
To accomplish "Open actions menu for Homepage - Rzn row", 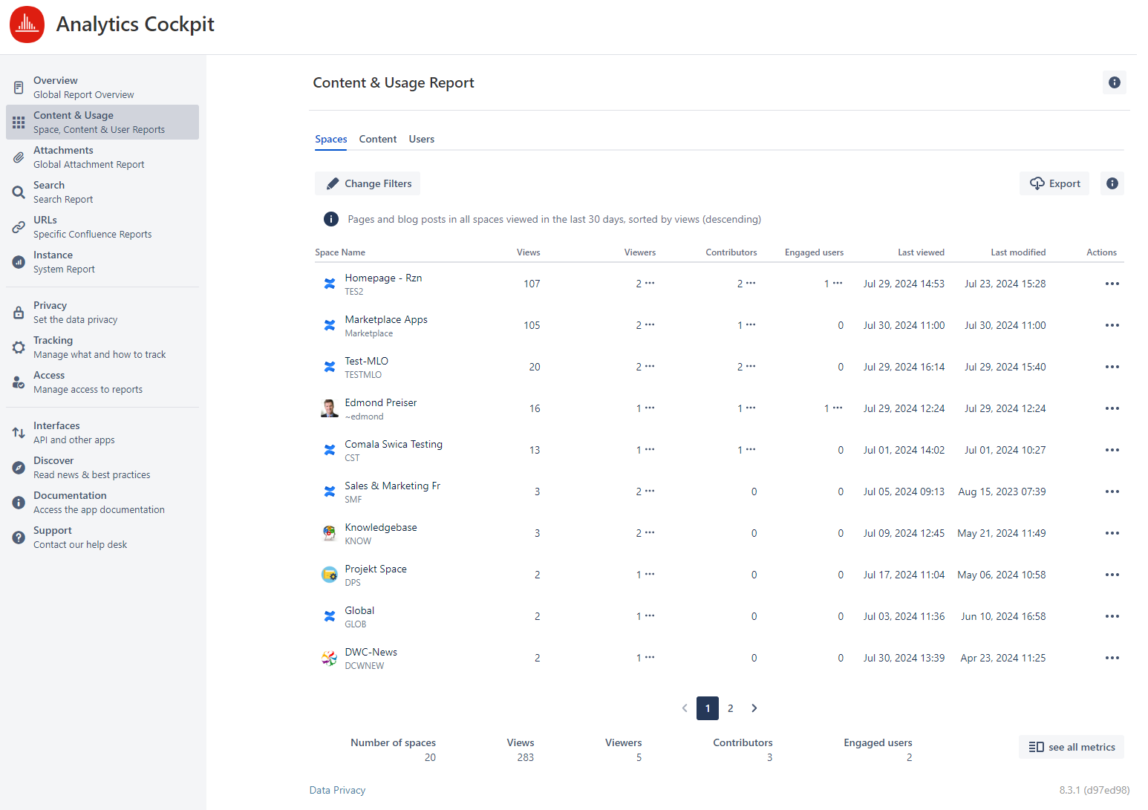I will [1112, 284].
